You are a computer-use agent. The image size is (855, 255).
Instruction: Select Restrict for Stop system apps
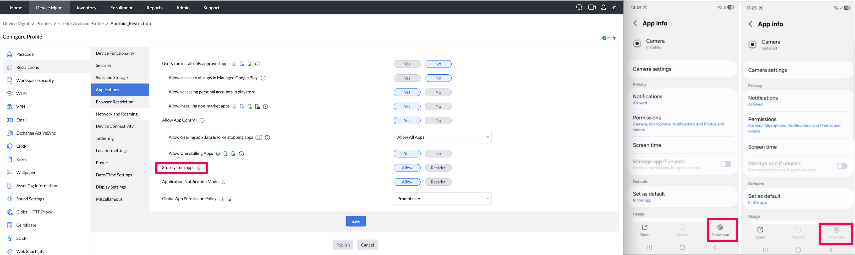tap(438, 168)
